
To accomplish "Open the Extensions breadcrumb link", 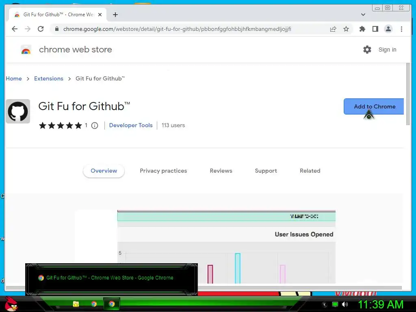I will [x=49, y=78].
